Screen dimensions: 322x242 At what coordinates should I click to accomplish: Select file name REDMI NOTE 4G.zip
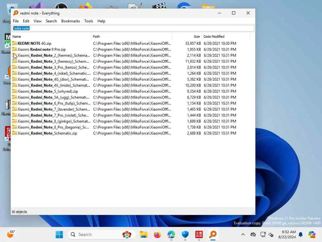34,43
